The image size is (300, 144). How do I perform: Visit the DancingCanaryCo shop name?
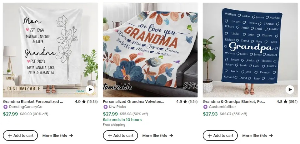click(26, 107)
